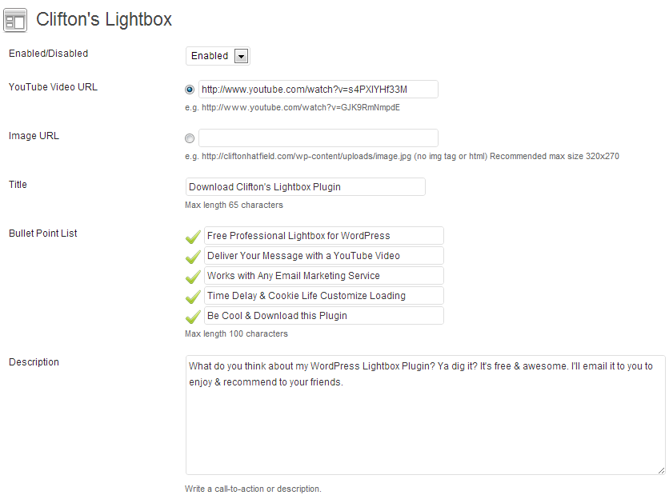Click the Free Professional Lightbox bullet field

(324, 235)
